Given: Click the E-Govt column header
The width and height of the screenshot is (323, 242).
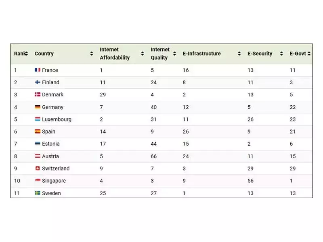Looking at the screenshot, I should 298,54.
